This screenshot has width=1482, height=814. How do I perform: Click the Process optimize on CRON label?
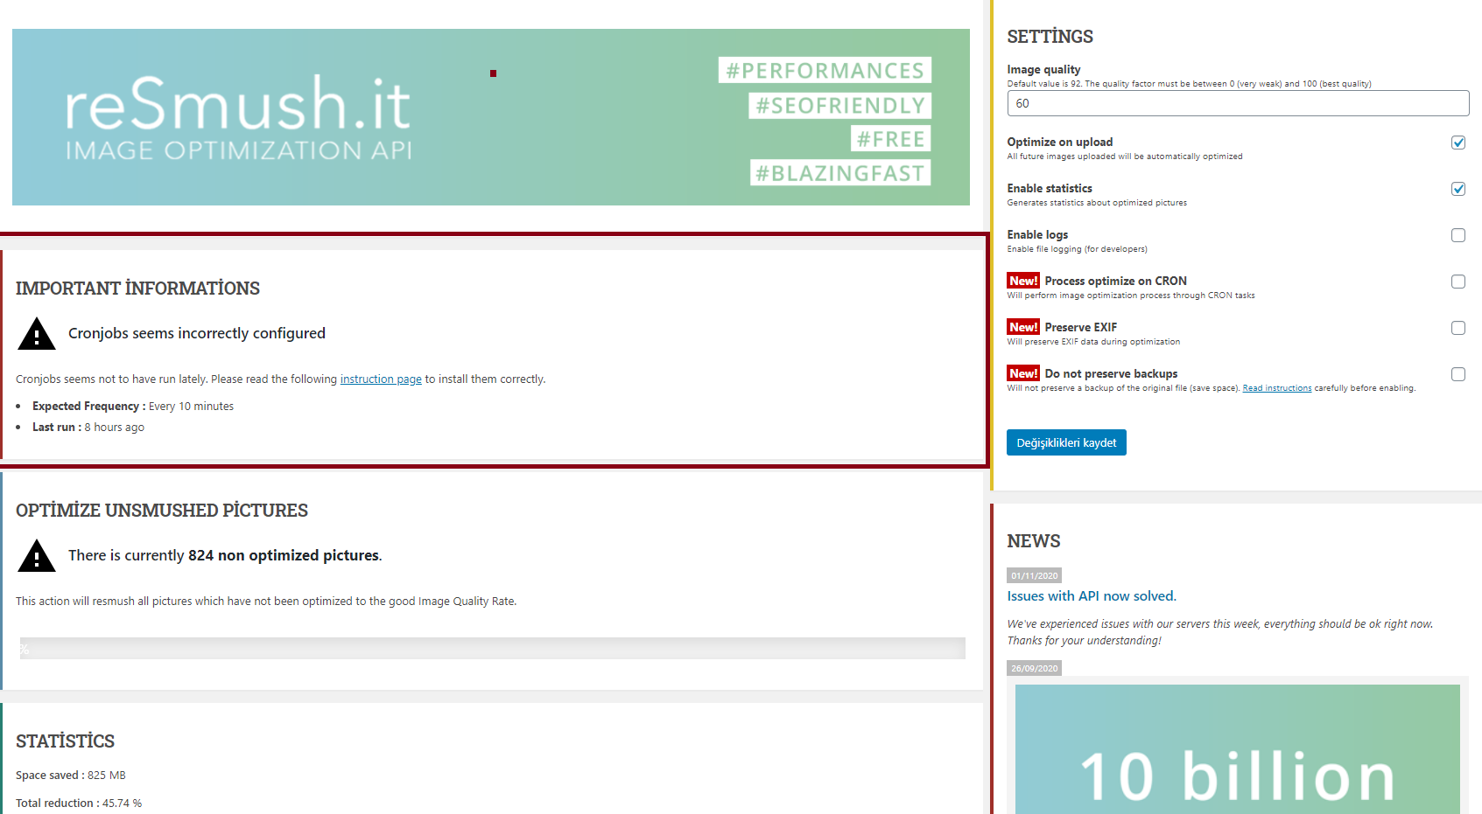coord(1116,282)
